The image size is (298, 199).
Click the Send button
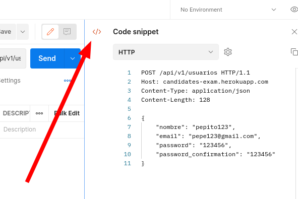coord(47,58)
